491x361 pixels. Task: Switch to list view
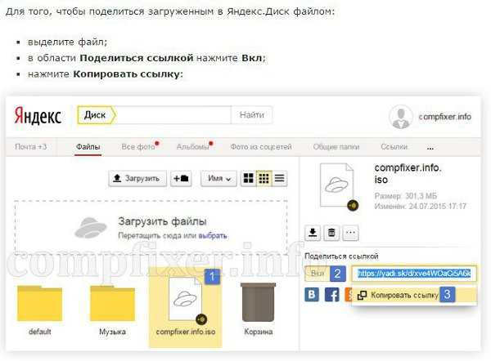[x=280, y=178]
